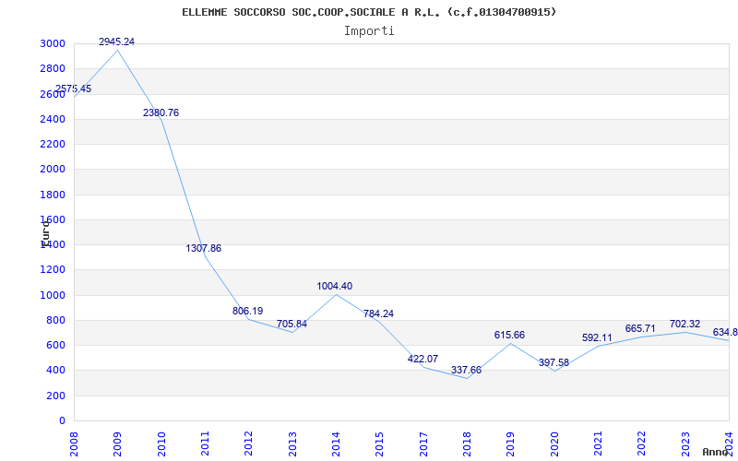Select x-axis year 2019
Image resolution: width=738 pixels, height=461 pixels.
point(511,443)
